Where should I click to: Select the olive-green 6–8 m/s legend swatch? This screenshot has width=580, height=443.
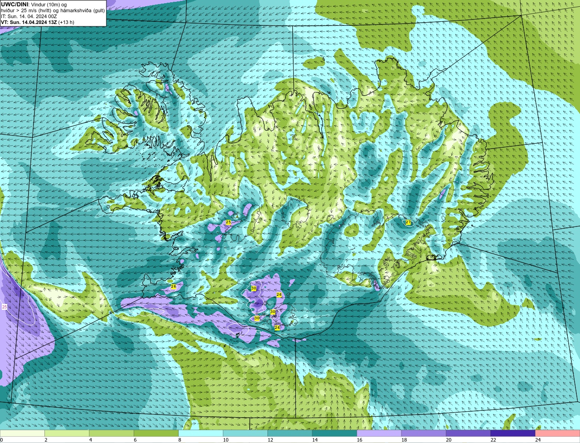click(156, 433)
